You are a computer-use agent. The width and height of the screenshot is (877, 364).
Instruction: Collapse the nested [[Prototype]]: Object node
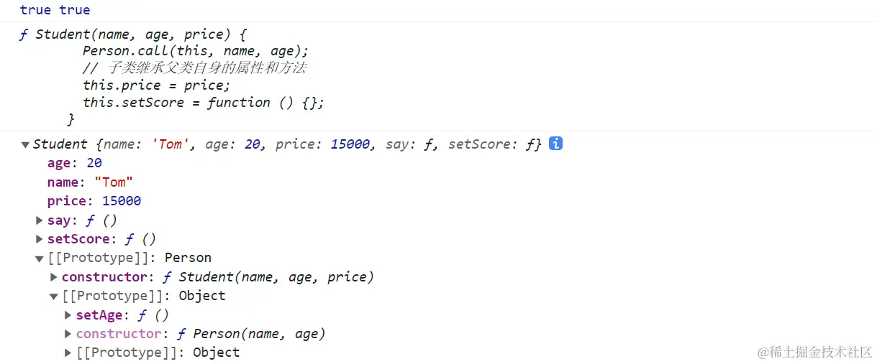point(54,296)
